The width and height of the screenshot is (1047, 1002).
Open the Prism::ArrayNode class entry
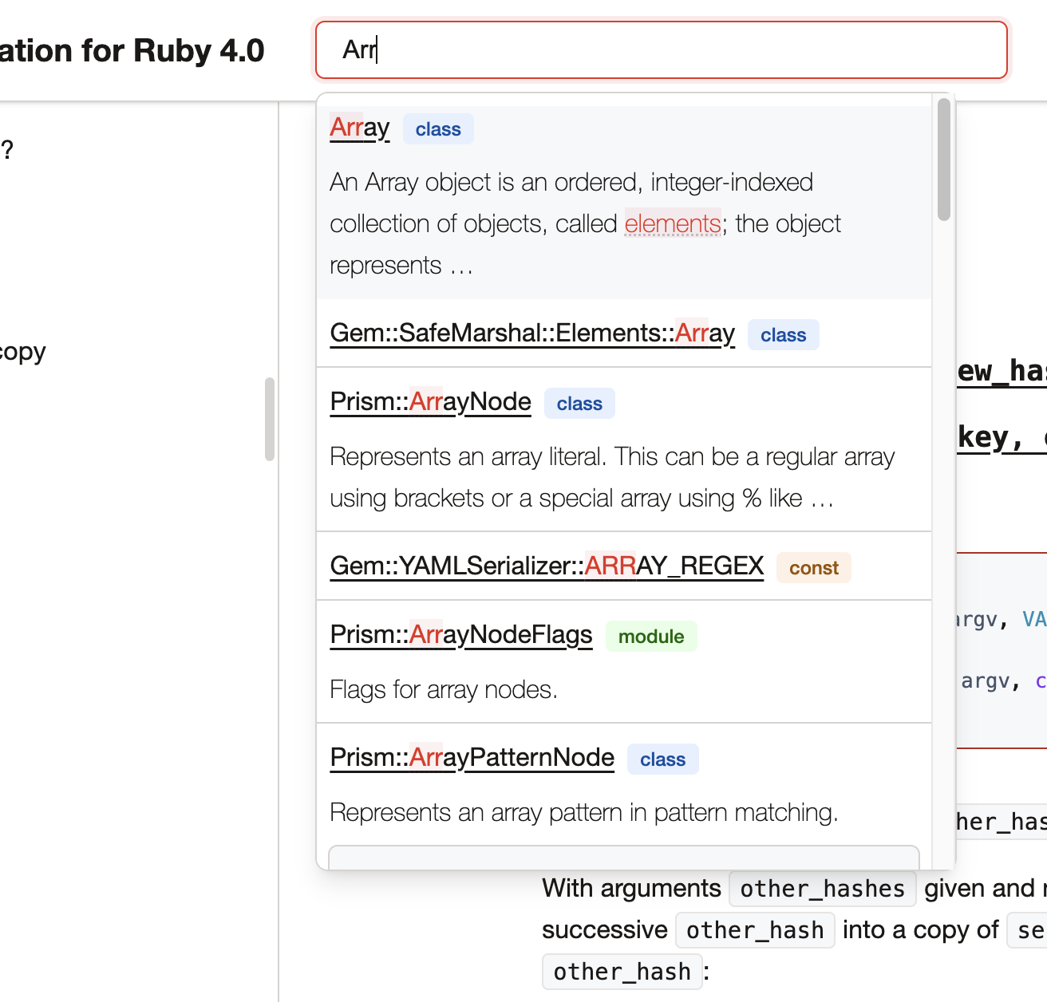(430, 401)
